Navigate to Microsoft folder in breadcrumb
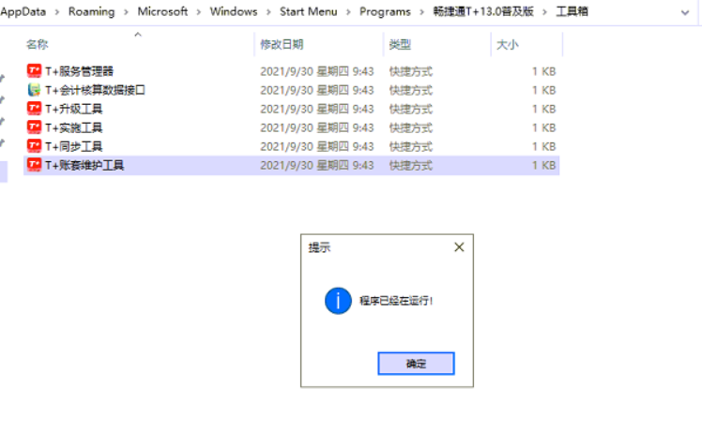 click(162, 11)
